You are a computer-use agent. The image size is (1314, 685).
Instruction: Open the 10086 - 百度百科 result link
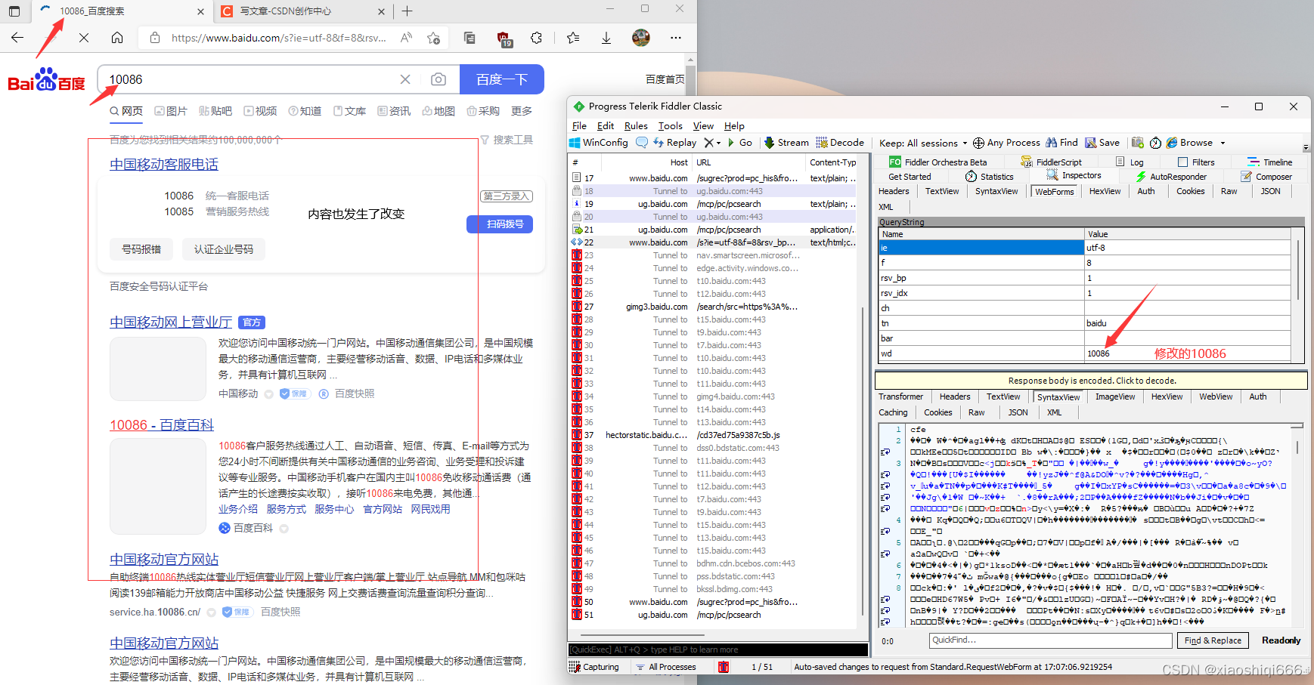pos(162,425)
